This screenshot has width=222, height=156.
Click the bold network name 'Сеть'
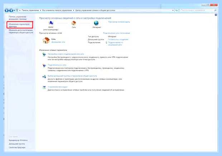click(53, 39)
